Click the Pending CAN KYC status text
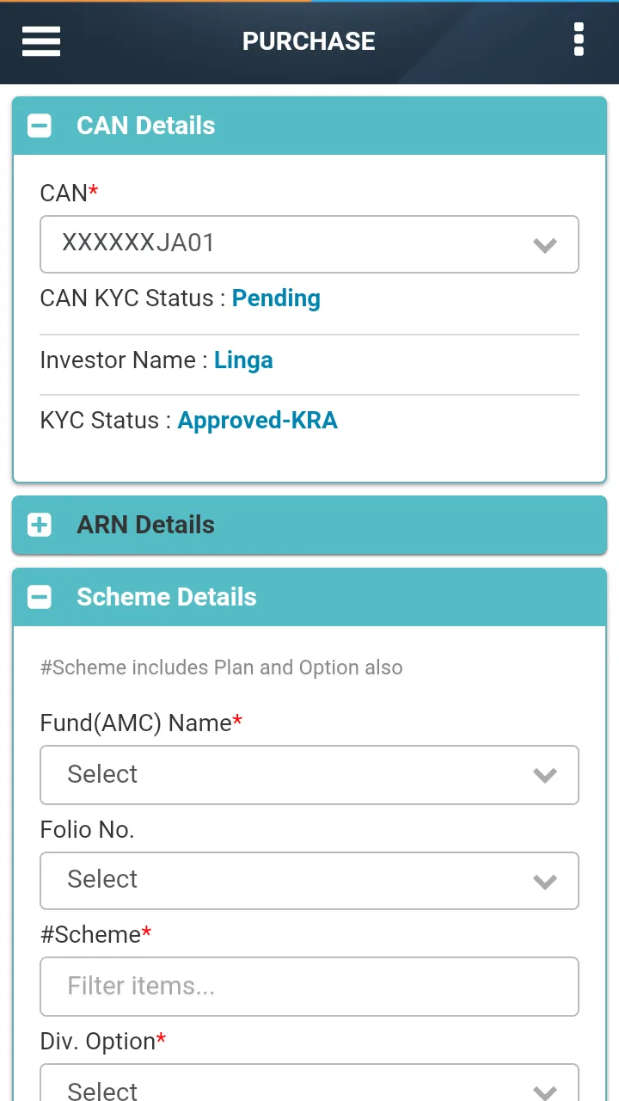The height and width of the screenshot is (1101, 619). click(276, 298)
